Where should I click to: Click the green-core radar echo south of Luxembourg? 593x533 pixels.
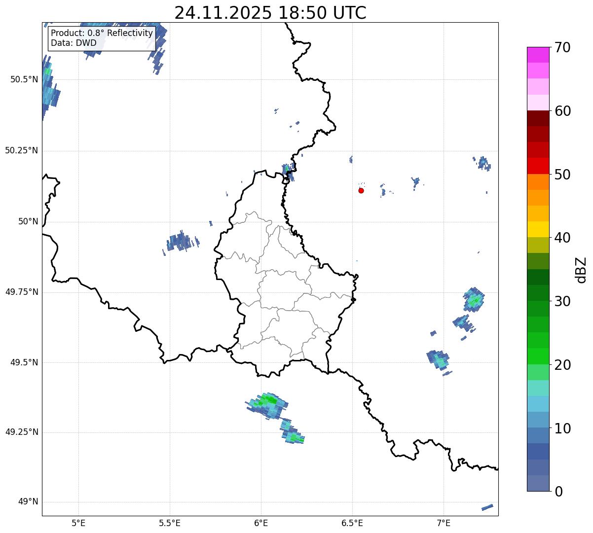tap(267, 405)
